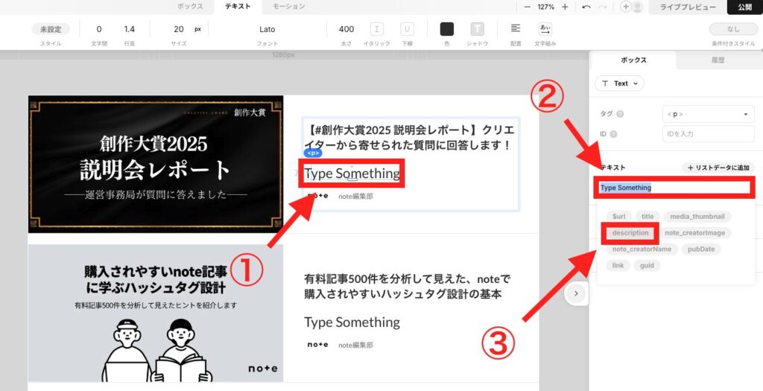The image size is (763, 391).
Task: Select the ハッシュタグ設計 article thumbnail image
Action: 156,313
